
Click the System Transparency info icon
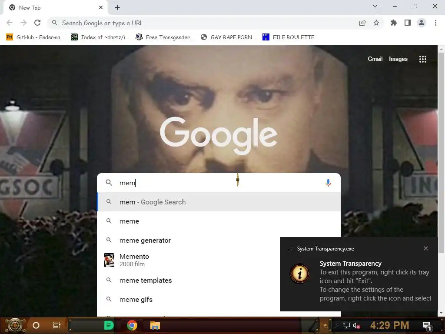(300, 274)
